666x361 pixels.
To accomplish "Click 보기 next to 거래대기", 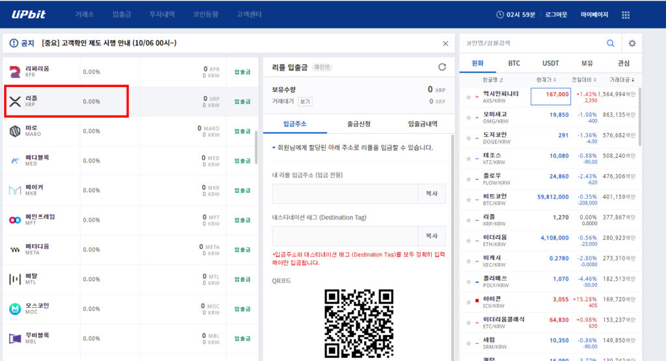I will click(x=305, y=101).
